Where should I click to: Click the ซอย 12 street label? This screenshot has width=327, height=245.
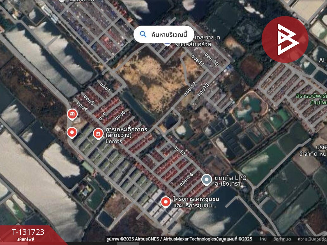click(190, 89)
